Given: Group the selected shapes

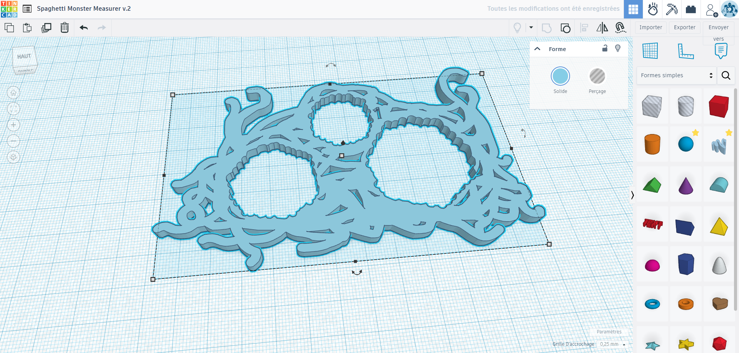Looking at the screenshot, I should [x=547, y=28].
